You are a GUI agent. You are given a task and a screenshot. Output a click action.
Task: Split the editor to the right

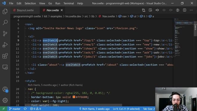184,10
